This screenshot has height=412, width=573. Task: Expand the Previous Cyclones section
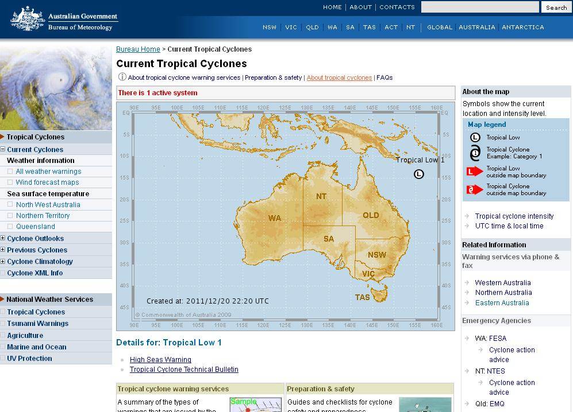[x=3, y=250]
